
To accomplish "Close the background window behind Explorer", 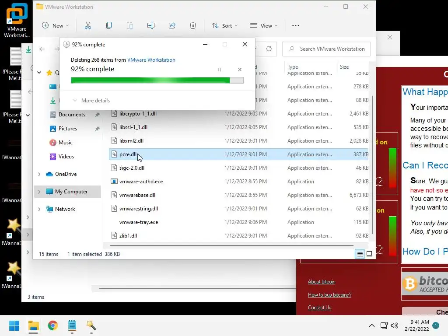I will coord(390,37).
